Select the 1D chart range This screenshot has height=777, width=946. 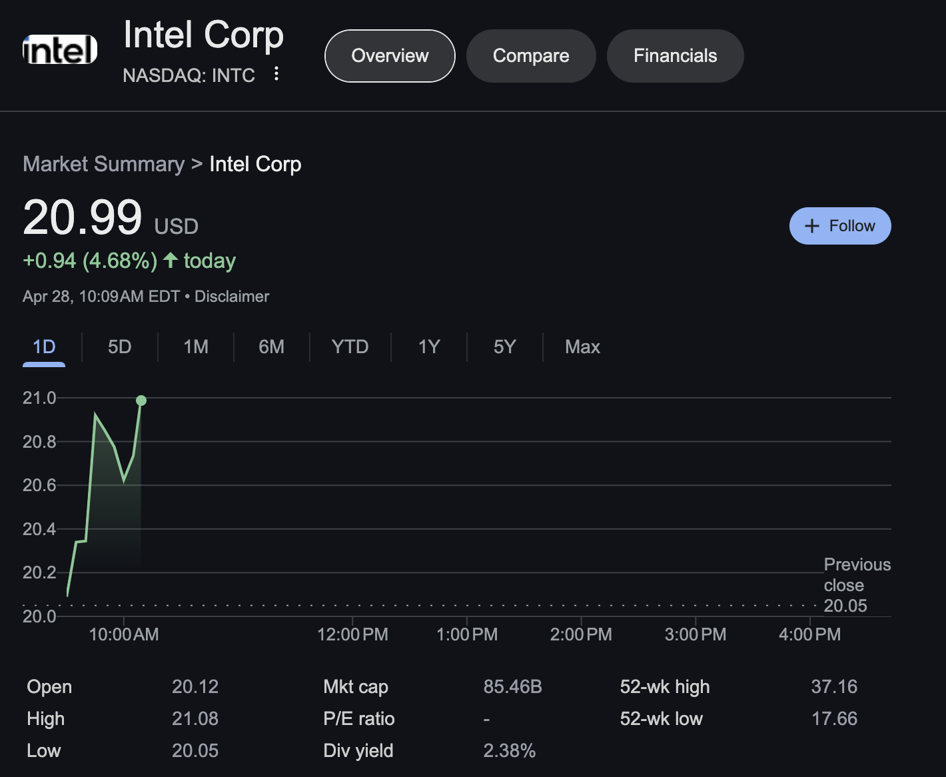click(x=44, y=347)
